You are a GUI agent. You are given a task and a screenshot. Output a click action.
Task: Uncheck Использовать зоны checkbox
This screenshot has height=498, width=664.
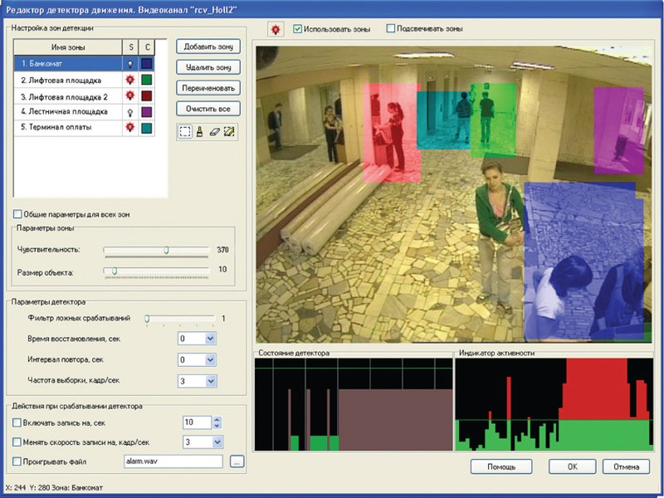[298, 29]
